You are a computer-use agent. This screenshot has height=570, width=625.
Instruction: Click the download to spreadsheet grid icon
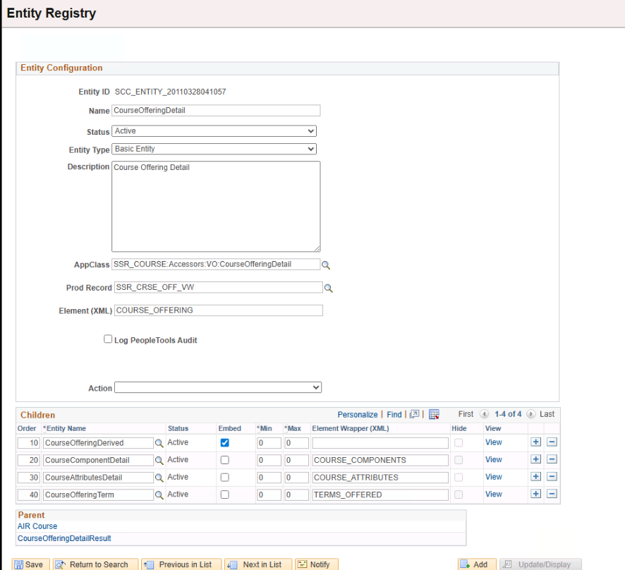pos(435,415)
